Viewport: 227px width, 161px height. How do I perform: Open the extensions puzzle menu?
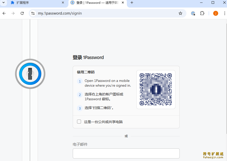pyautogui.click(x=202, y=13)
